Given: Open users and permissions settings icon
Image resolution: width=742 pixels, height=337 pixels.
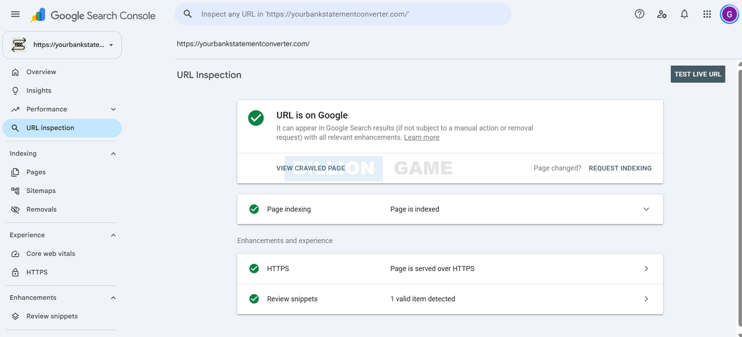Looking at the screenshot, I should tap(662, 14).
